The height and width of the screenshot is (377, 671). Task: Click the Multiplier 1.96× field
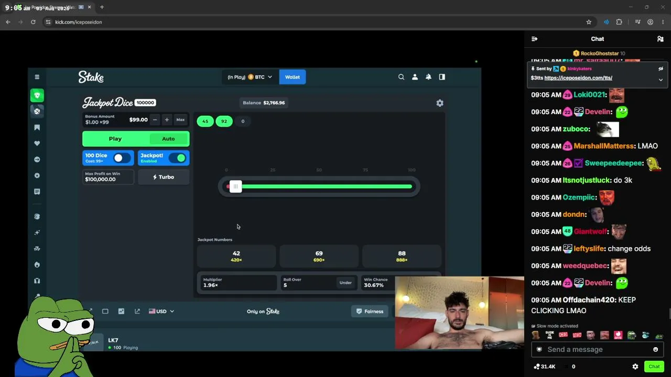pyautogui.click(x=238, y=283)
